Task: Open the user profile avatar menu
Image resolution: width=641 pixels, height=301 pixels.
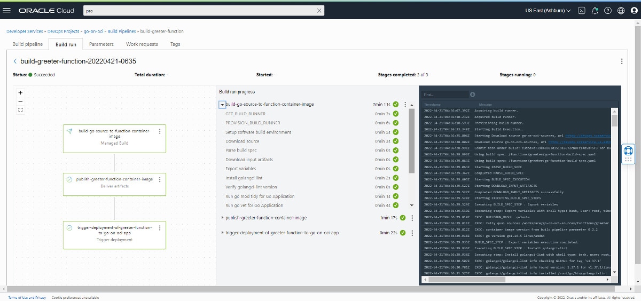Action: point(634,10)
